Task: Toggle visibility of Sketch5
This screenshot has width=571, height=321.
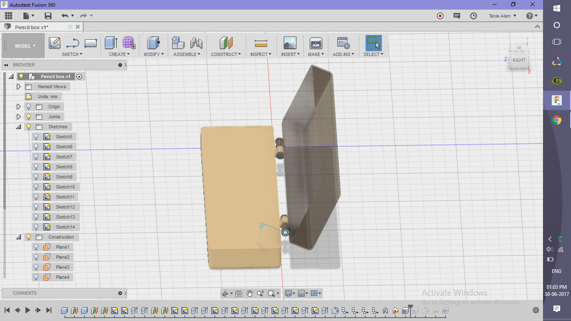Action: tap(36, 137)
